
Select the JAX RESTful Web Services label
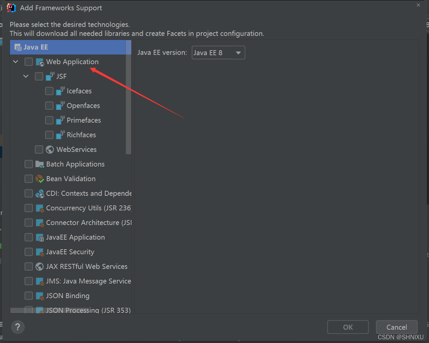(x=87, y=267)
